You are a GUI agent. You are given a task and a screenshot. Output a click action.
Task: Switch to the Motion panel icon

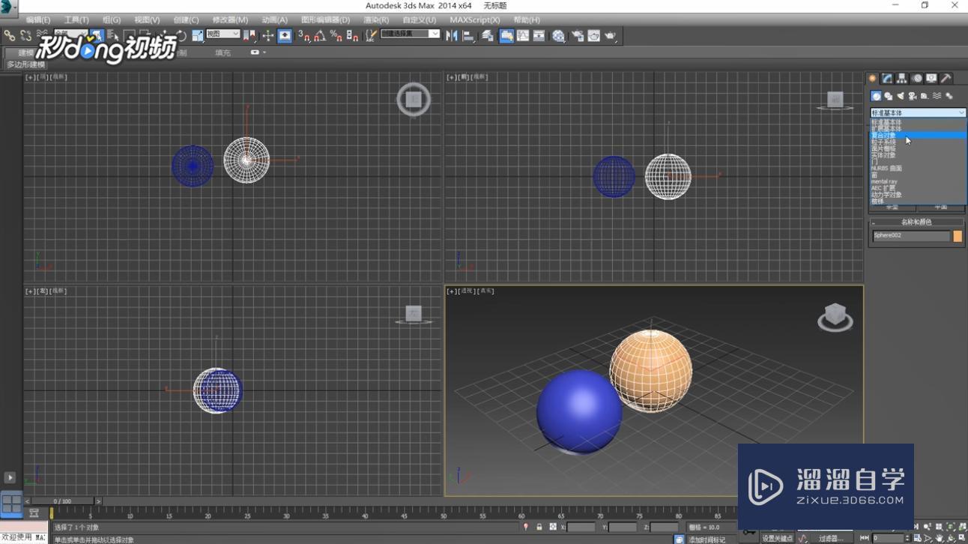click(916, 78)
